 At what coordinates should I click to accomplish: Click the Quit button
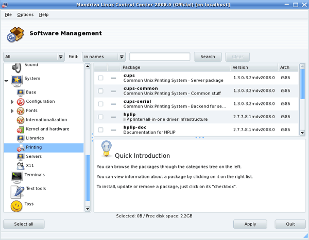290,224
